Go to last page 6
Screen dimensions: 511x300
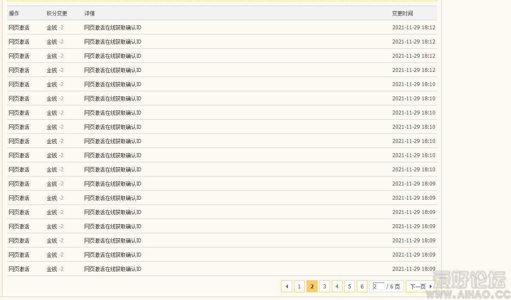(362, 287)
